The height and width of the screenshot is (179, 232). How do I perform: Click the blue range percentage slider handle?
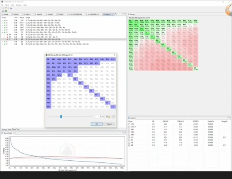(61, 117)
